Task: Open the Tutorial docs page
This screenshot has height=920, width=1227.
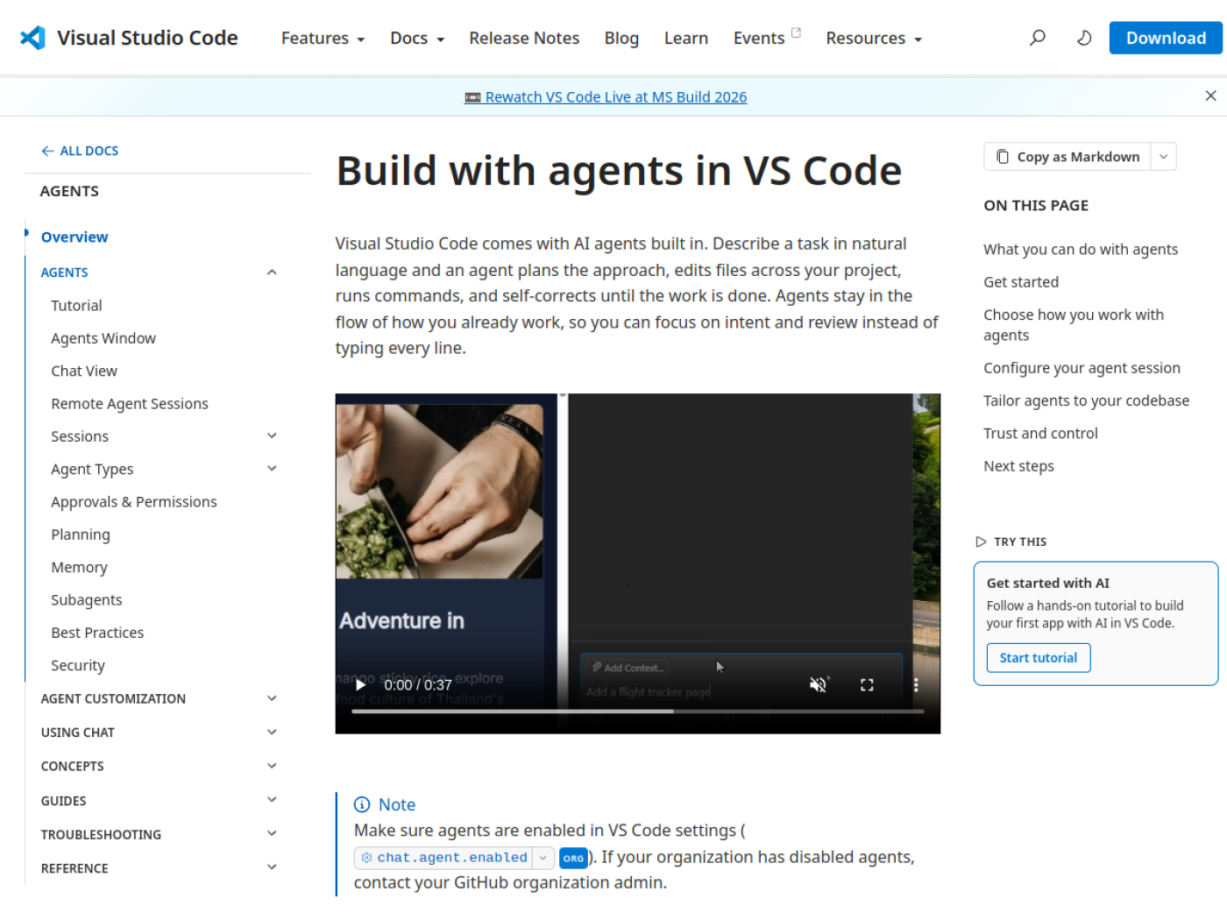Action: point(76,305)
